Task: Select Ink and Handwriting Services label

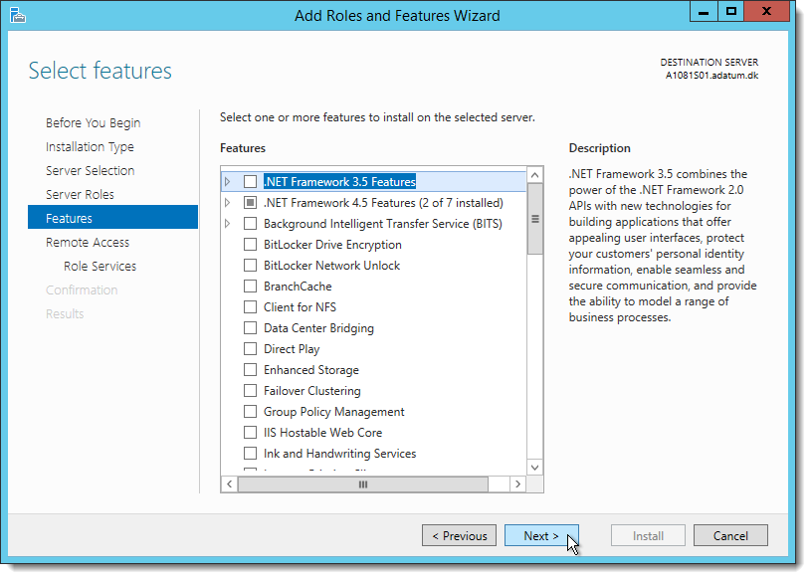Action: 339,454
